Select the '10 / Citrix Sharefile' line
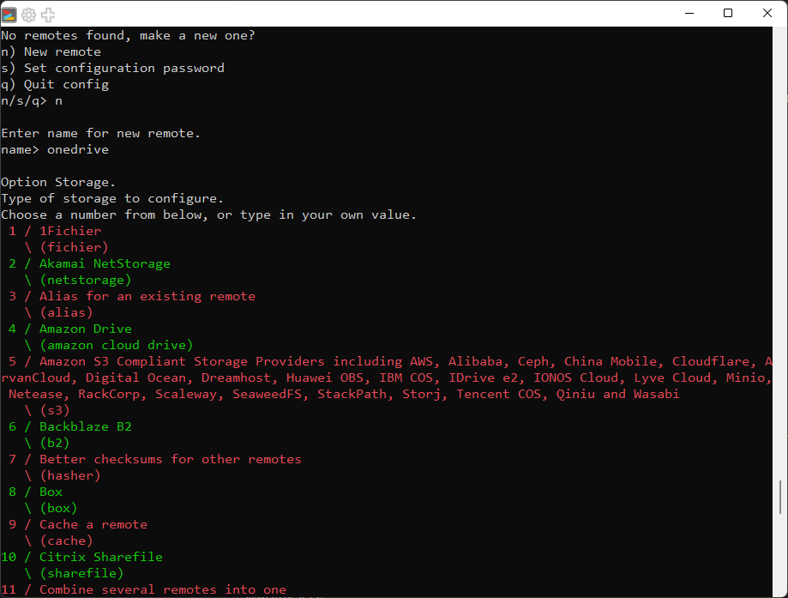The height and width of the screenshot is (598, 788). pos(82,557)
